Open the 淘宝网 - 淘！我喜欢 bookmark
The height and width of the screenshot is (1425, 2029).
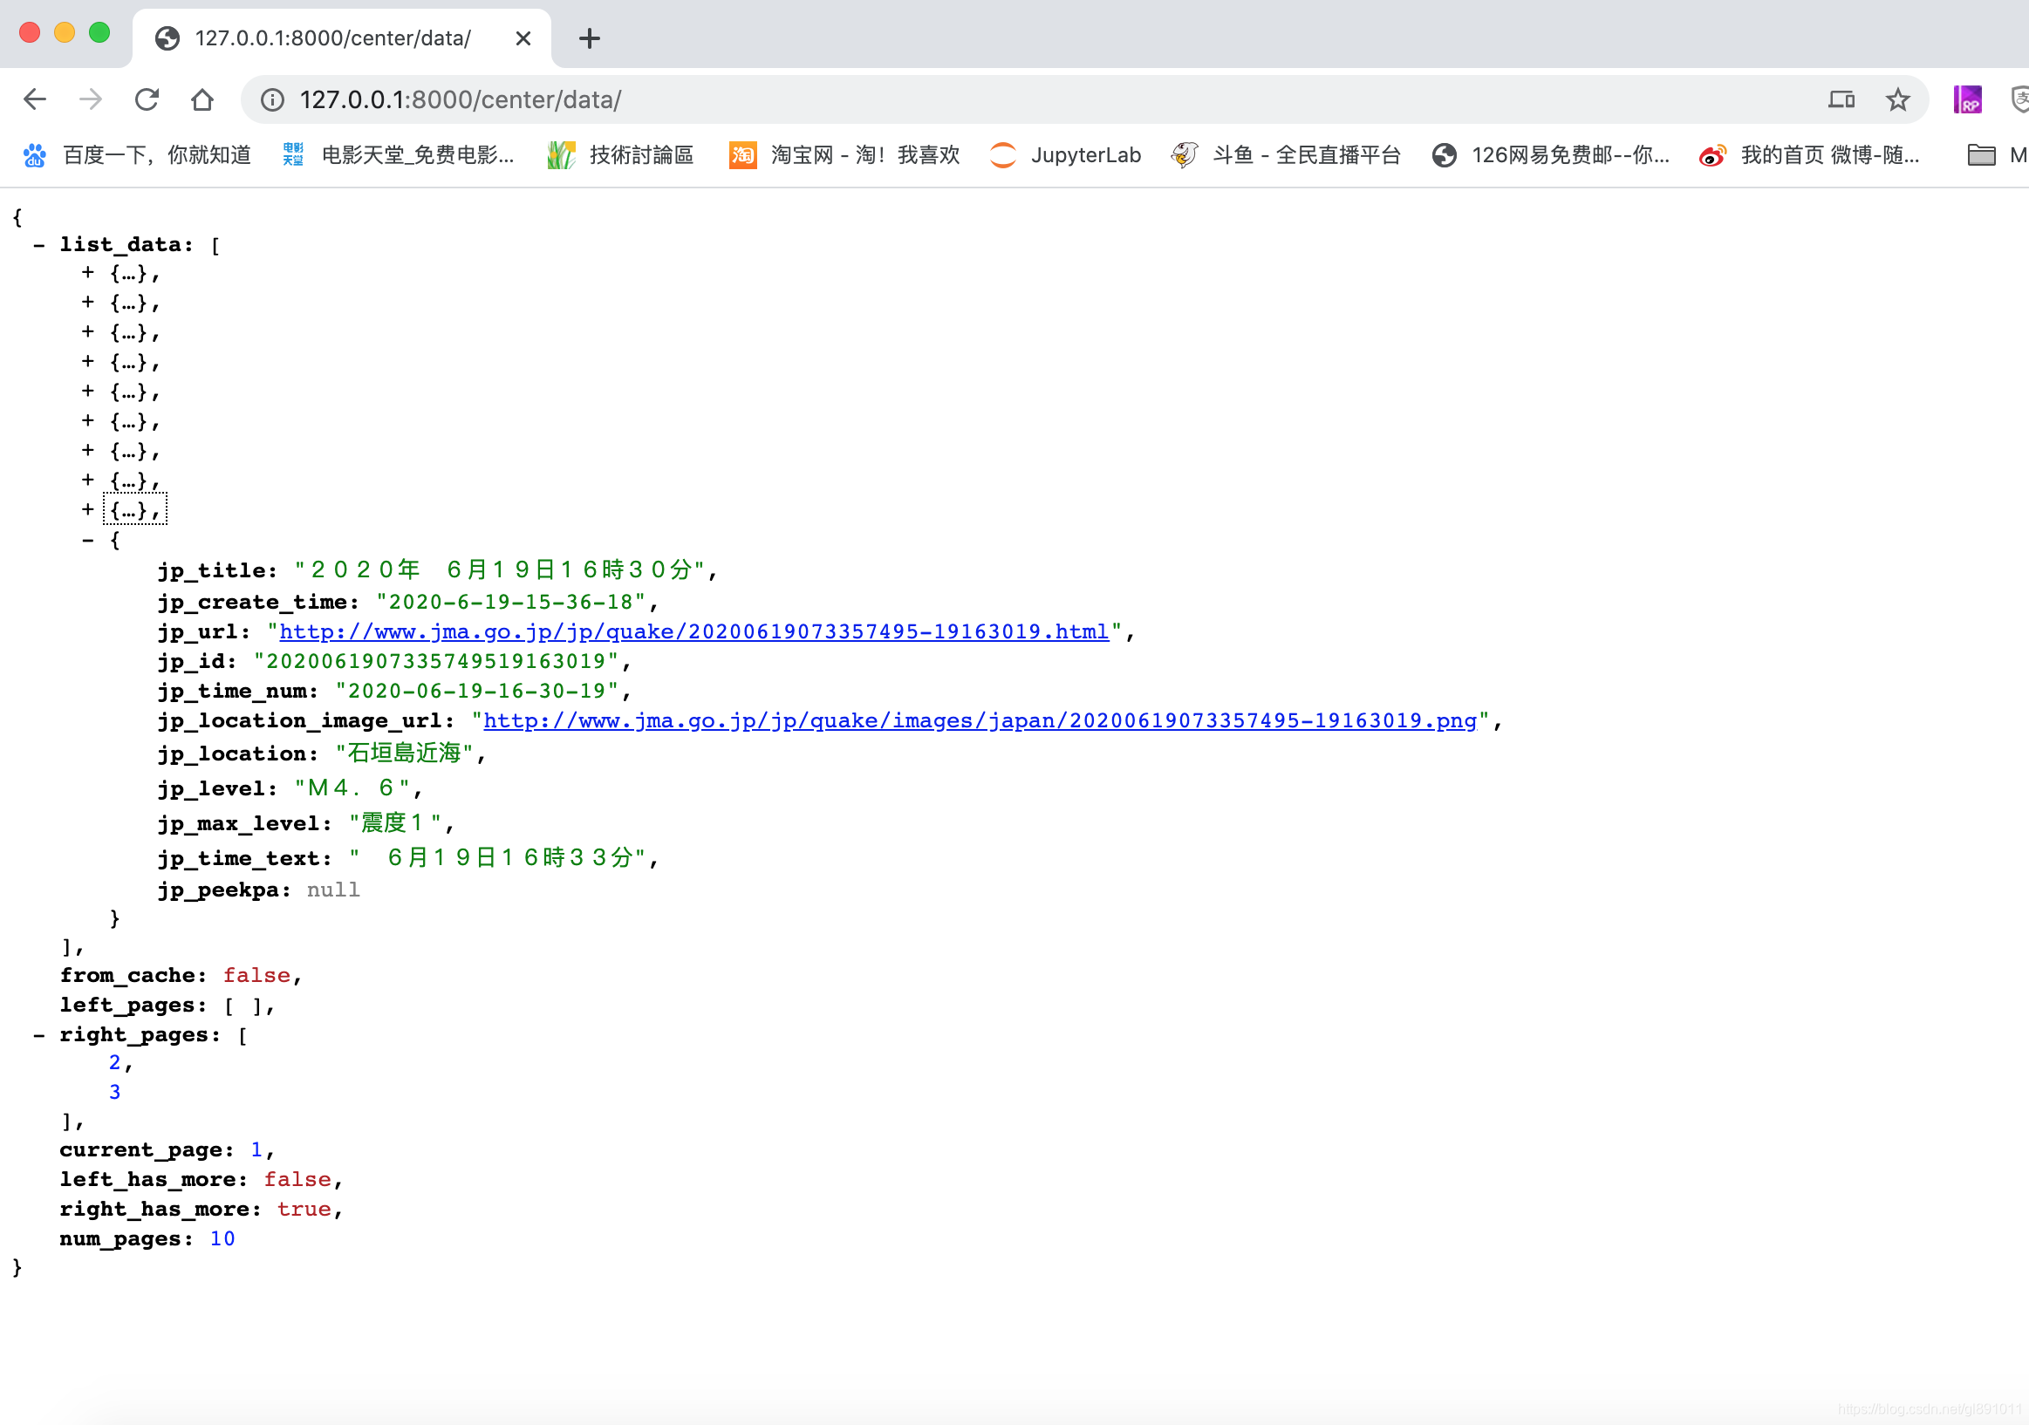[844, 155]
